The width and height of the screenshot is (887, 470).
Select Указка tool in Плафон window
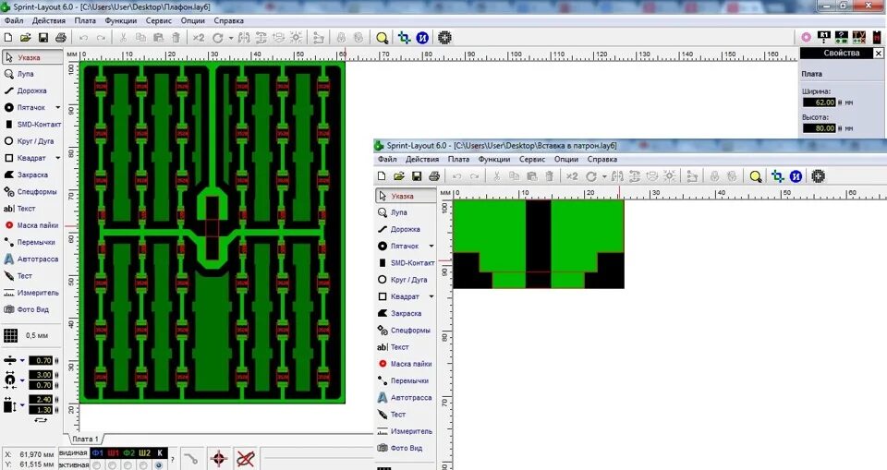coord(31,57)
